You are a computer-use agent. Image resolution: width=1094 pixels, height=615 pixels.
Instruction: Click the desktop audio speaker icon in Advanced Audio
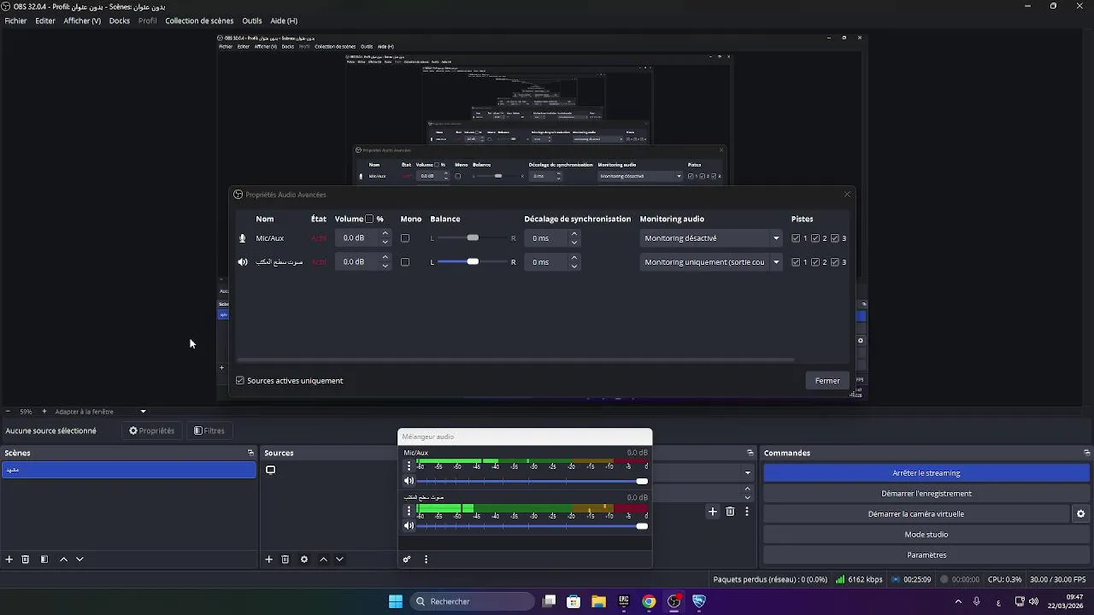[243, 262]
